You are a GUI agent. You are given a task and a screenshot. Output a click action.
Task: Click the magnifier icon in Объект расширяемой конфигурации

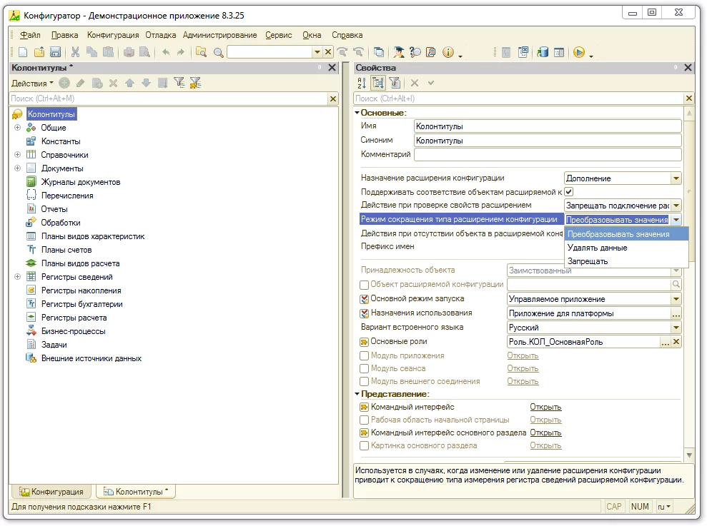click(x=676, y=284)
